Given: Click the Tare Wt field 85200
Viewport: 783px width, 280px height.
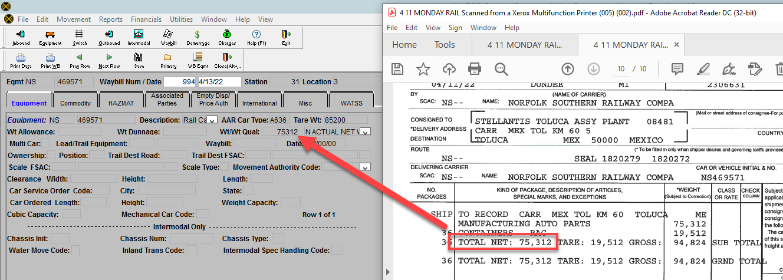Looking at the screenshot, I should [x=346, y=120].
